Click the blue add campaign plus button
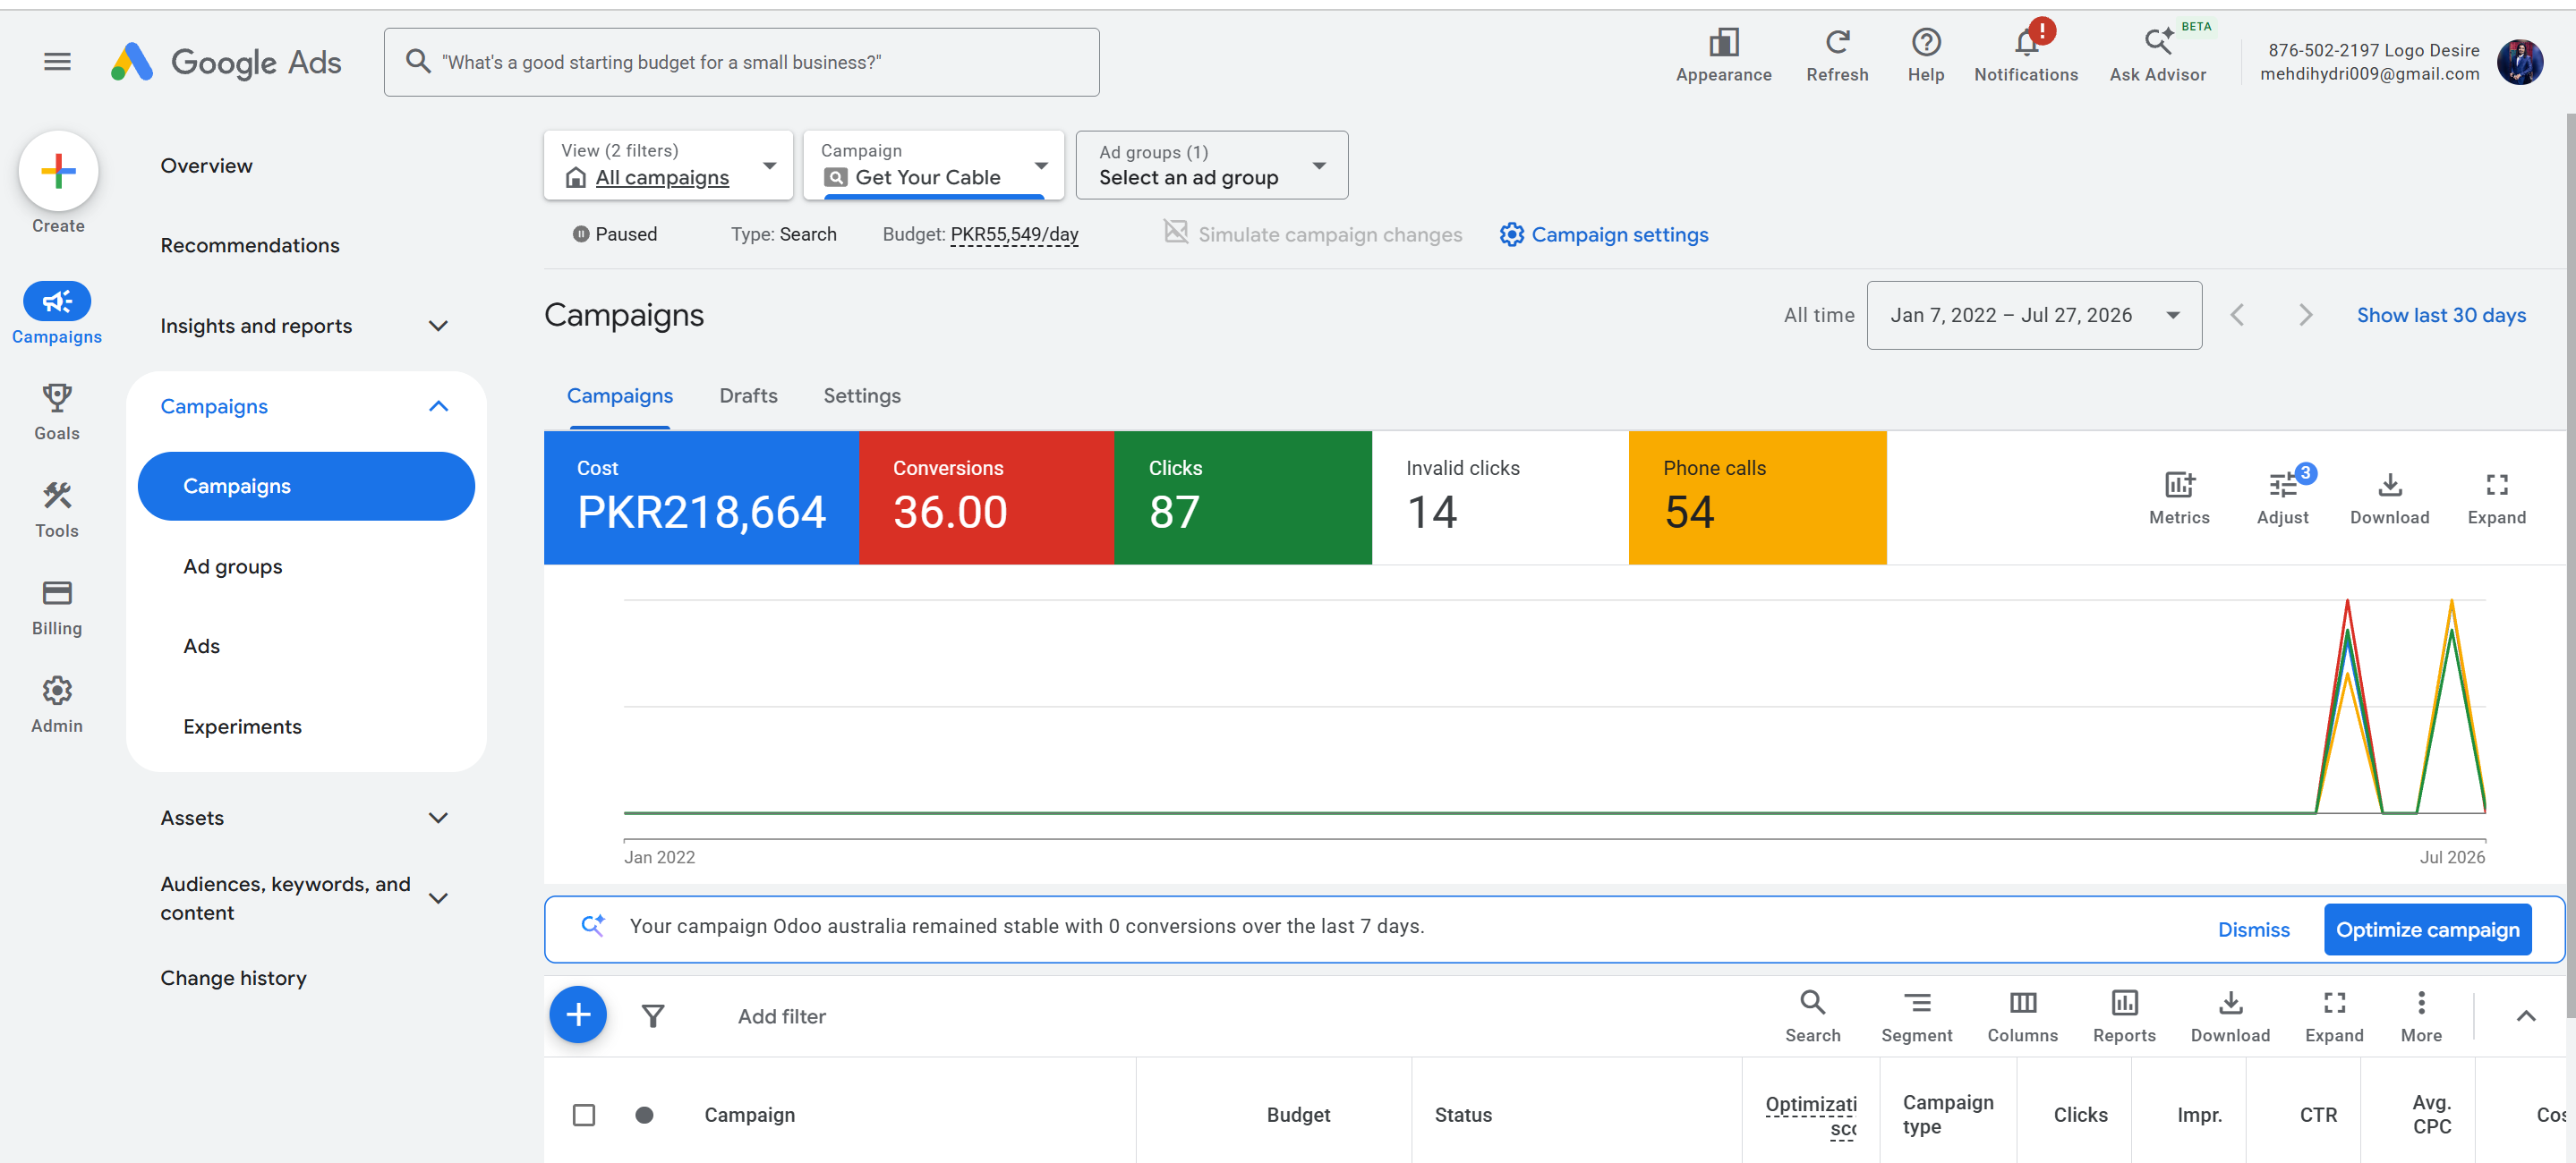This screenshot has width=2576, height=1163. pos(578,1015)
